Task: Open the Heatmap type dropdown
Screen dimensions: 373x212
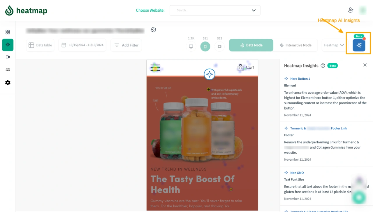Action: point(334,45)
